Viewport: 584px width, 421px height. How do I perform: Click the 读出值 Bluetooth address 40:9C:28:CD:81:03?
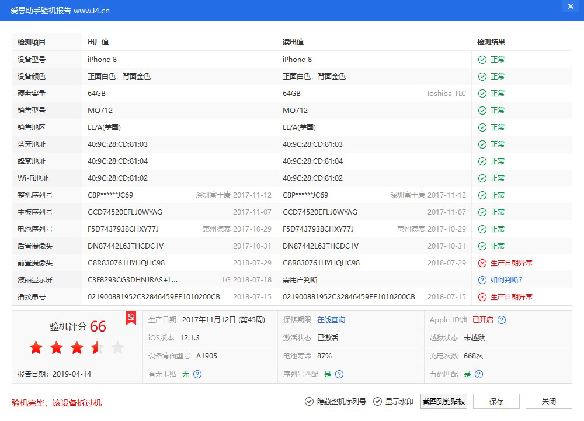(312, 144)
